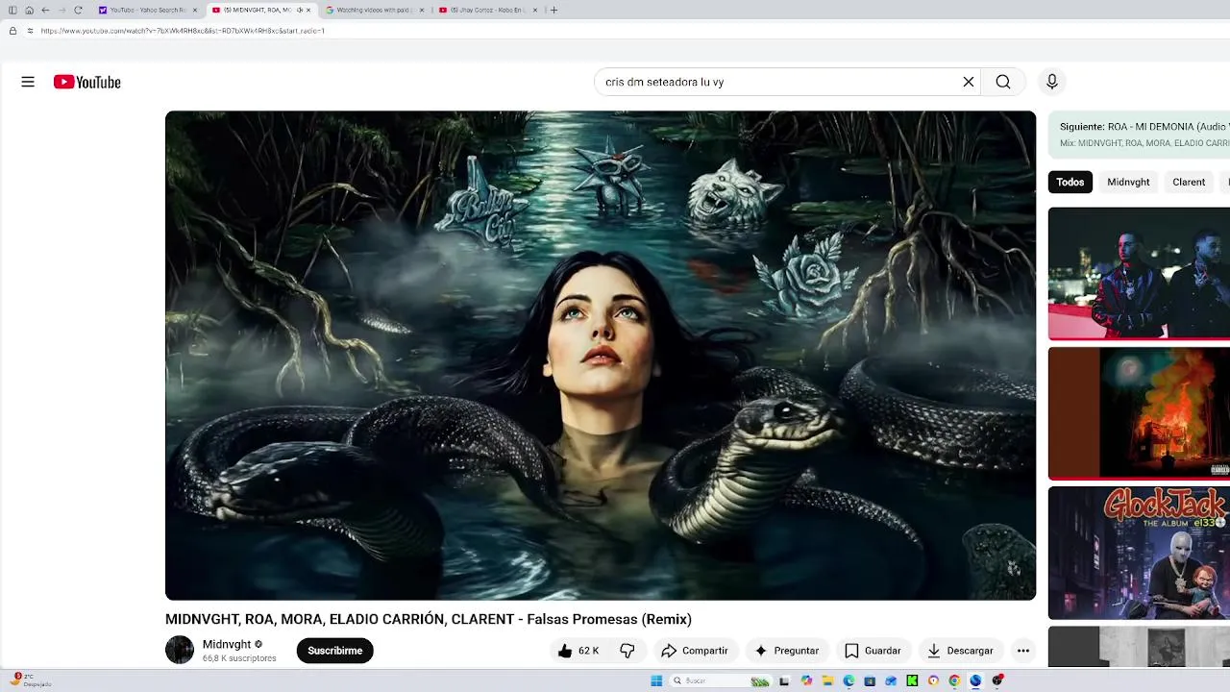
Task: Select the Clarent filter chip
Action: tap(1189, 182)
